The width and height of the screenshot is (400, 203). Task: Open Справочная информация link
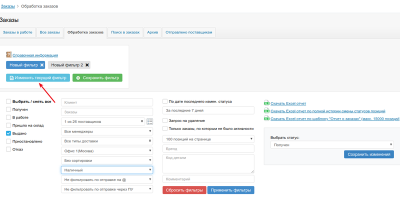(35, 55)
